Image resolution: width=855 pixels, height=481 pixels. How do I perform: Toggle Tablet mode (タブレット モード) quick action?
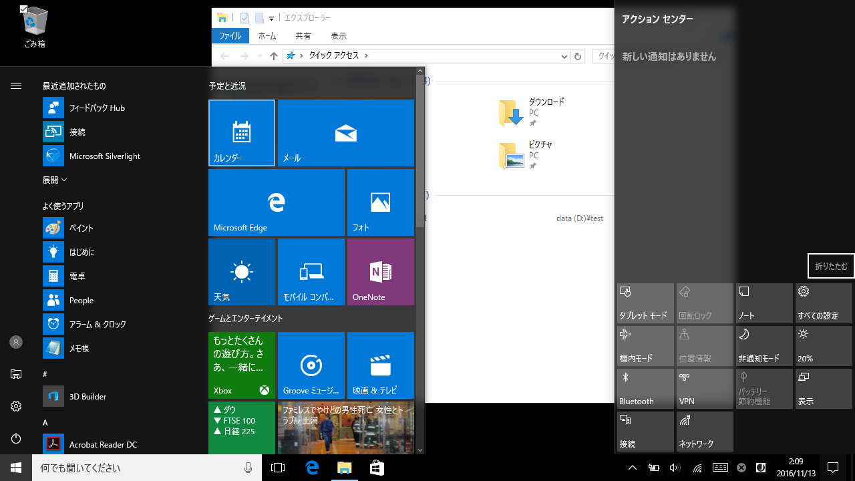[x=645, y=303]
